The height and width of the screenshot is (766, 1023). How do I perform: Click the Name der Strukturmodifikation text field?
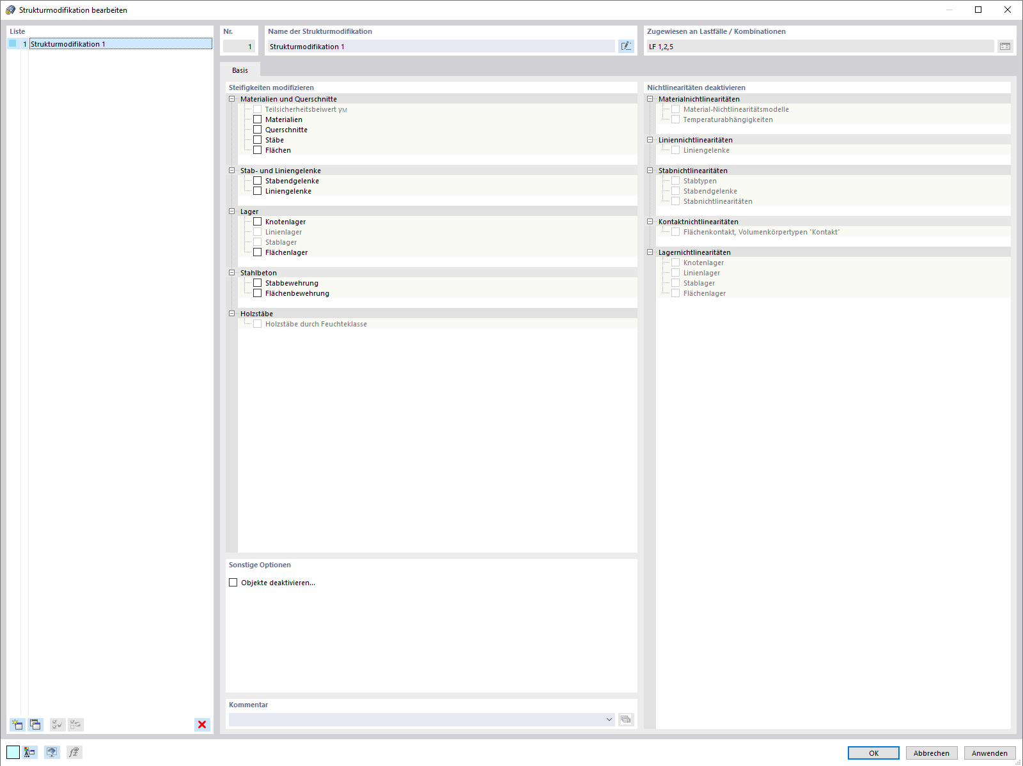(x=441, y=46)
